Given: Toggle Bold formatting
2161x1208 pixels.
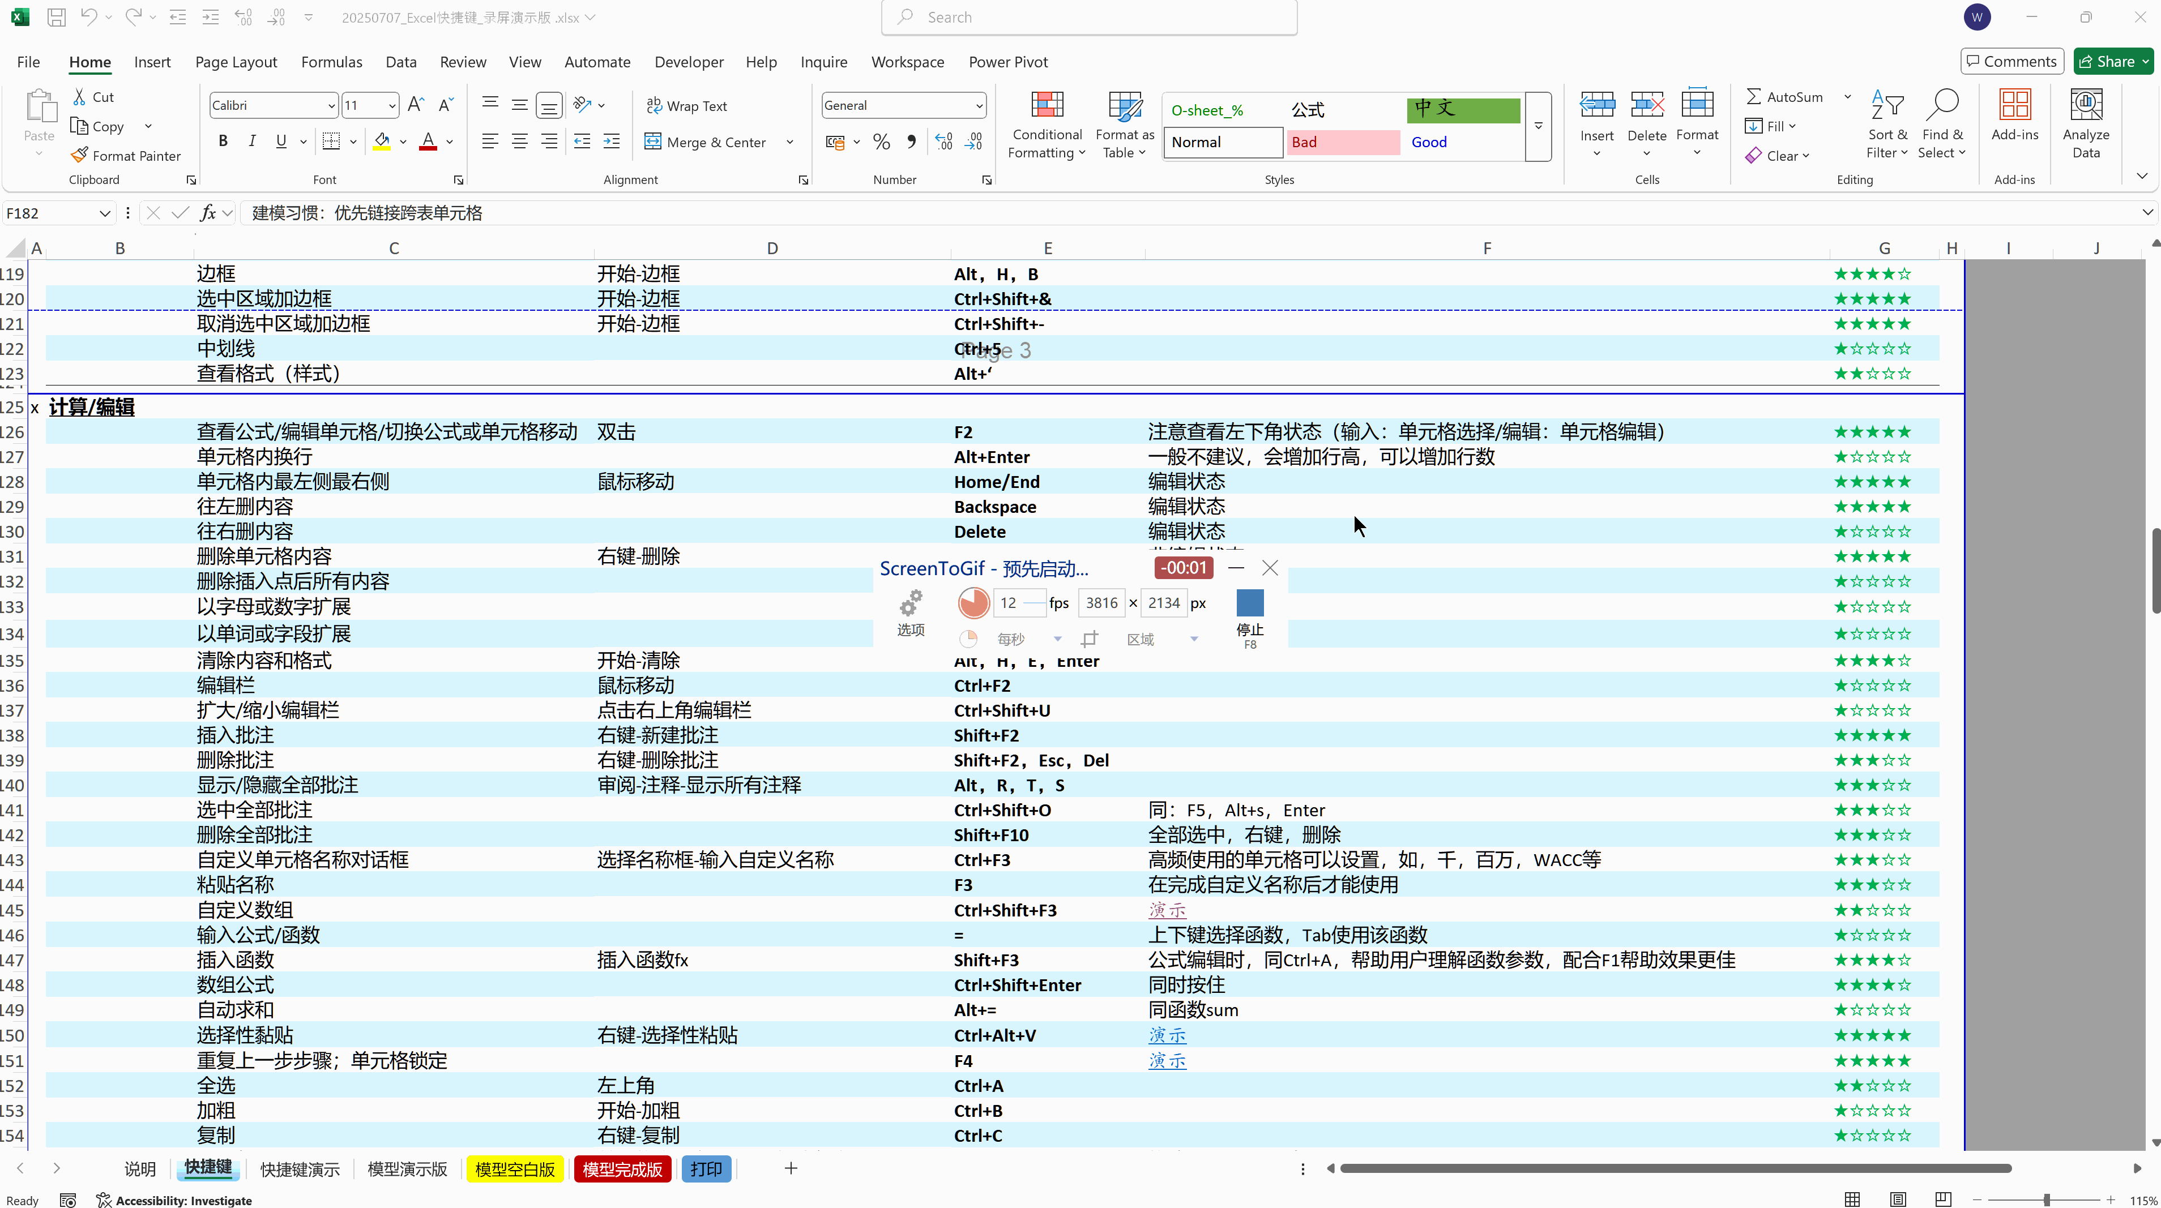Looking at the screenshot, I should pos(223,141).
